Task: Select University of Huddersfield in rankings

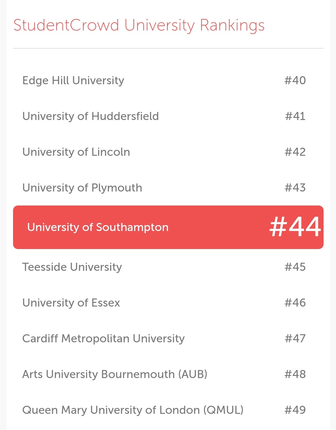Action: [168, 116]
